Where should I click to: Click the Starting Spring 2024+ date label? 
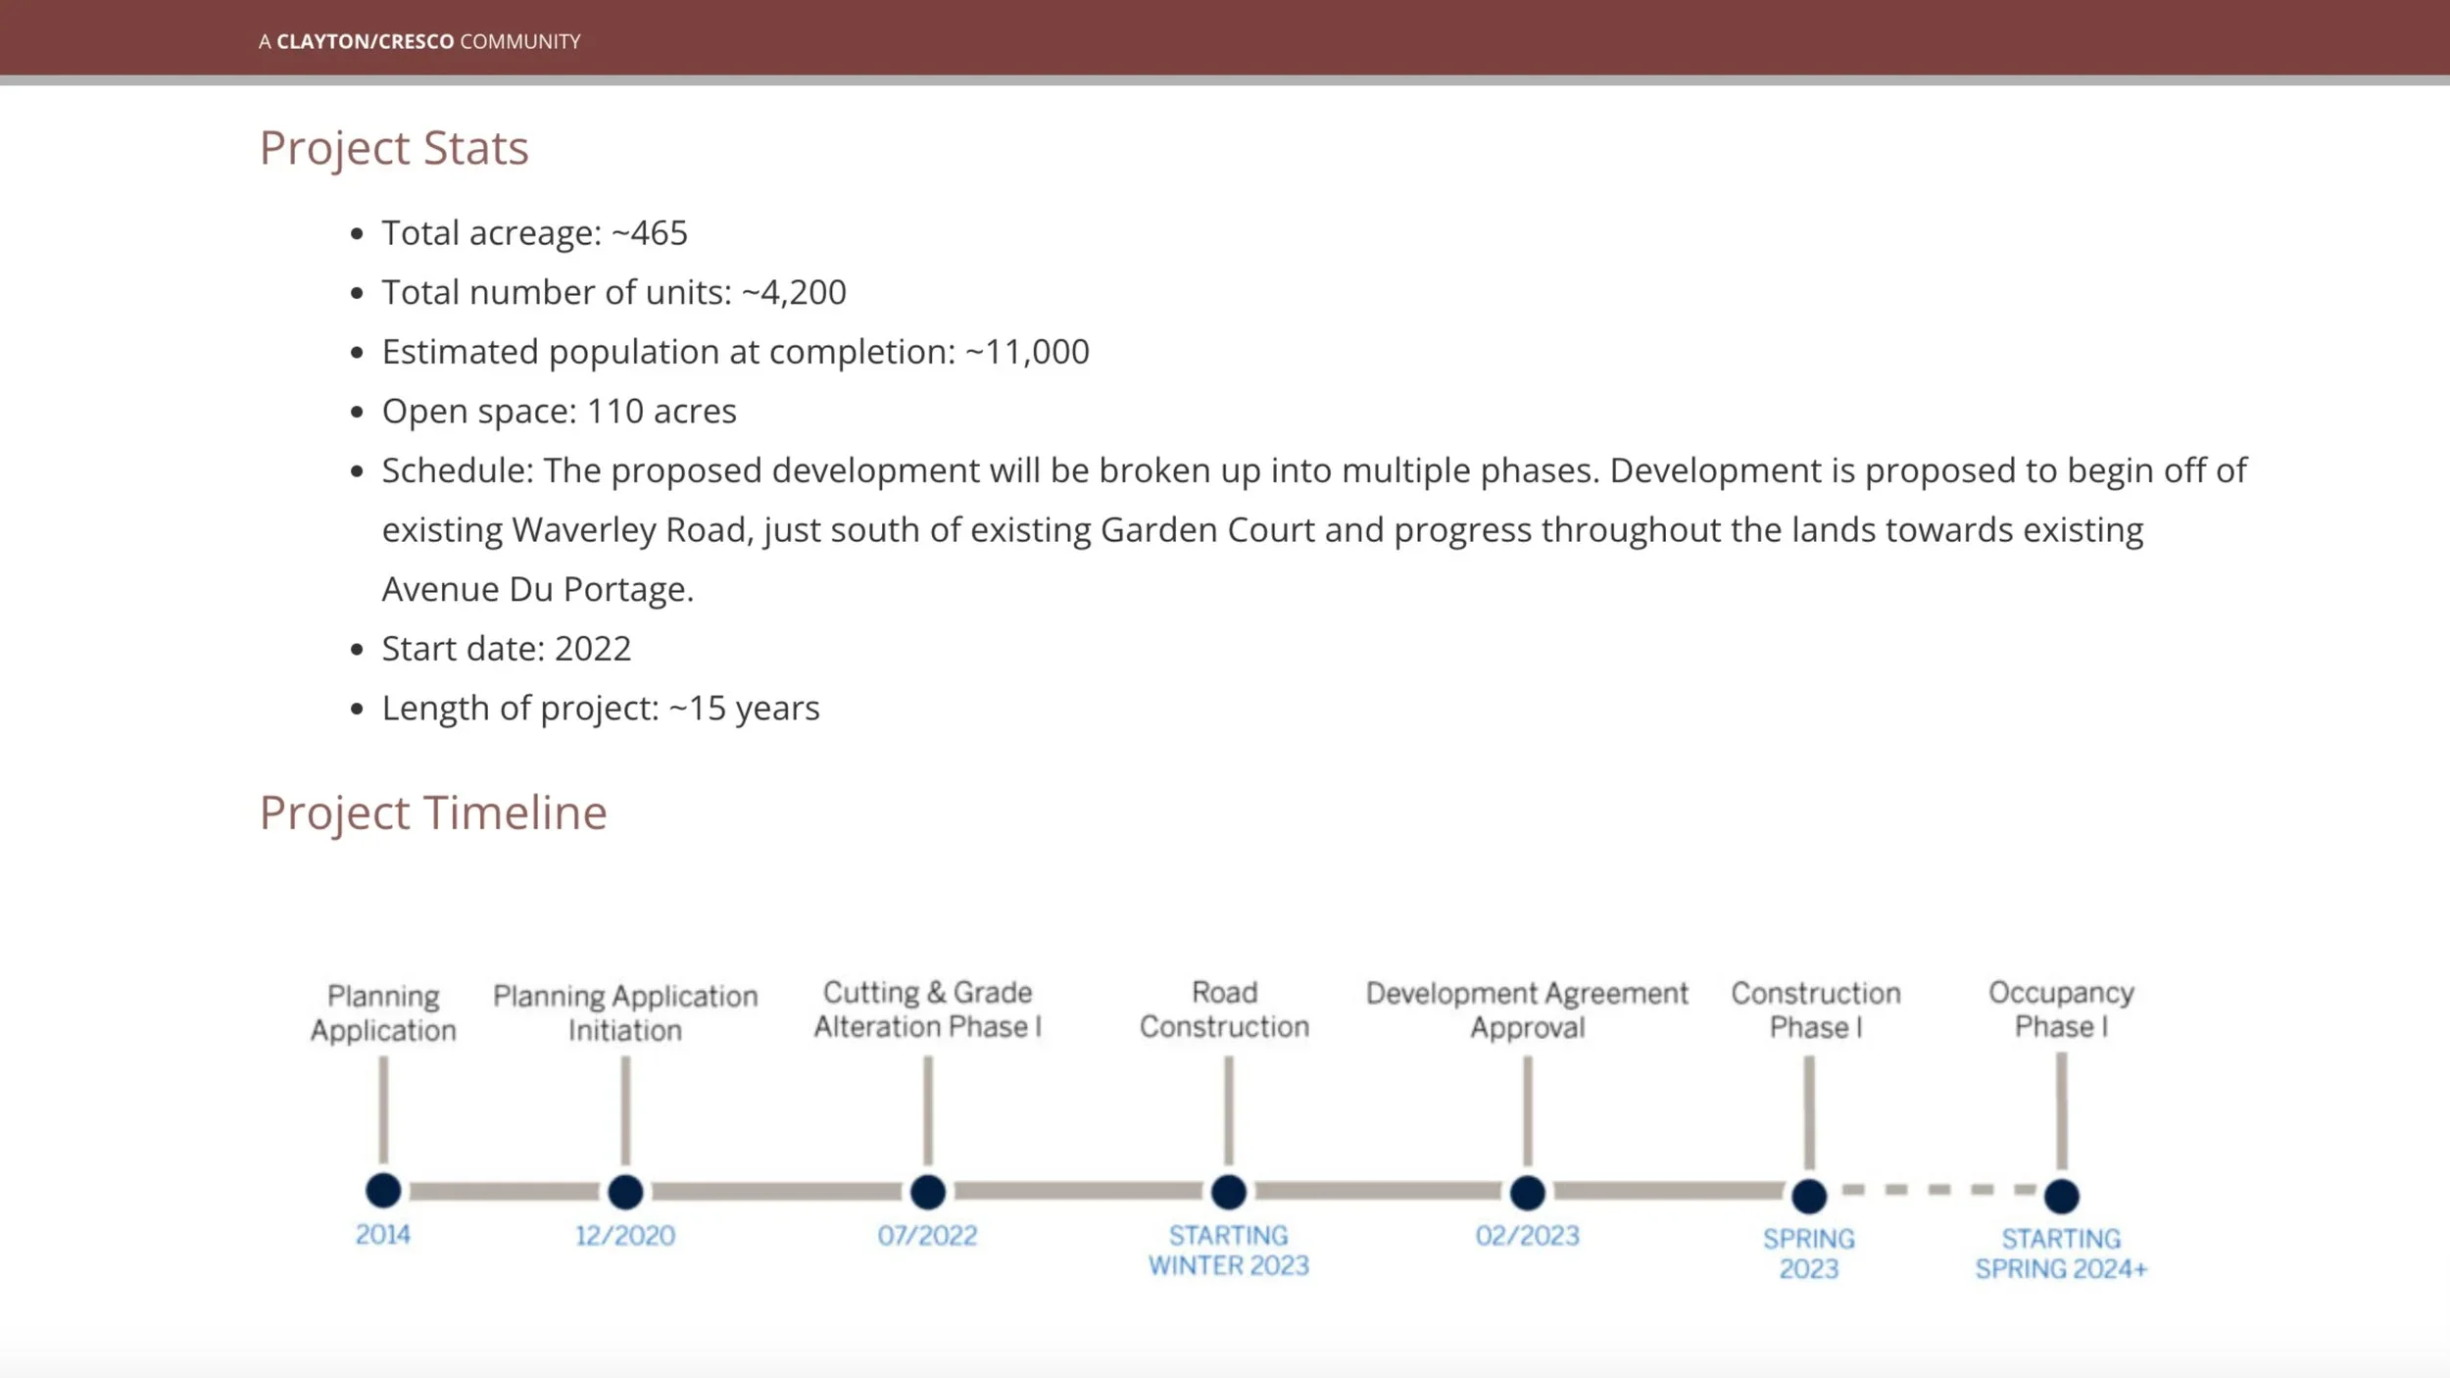coord(2060,1254)
